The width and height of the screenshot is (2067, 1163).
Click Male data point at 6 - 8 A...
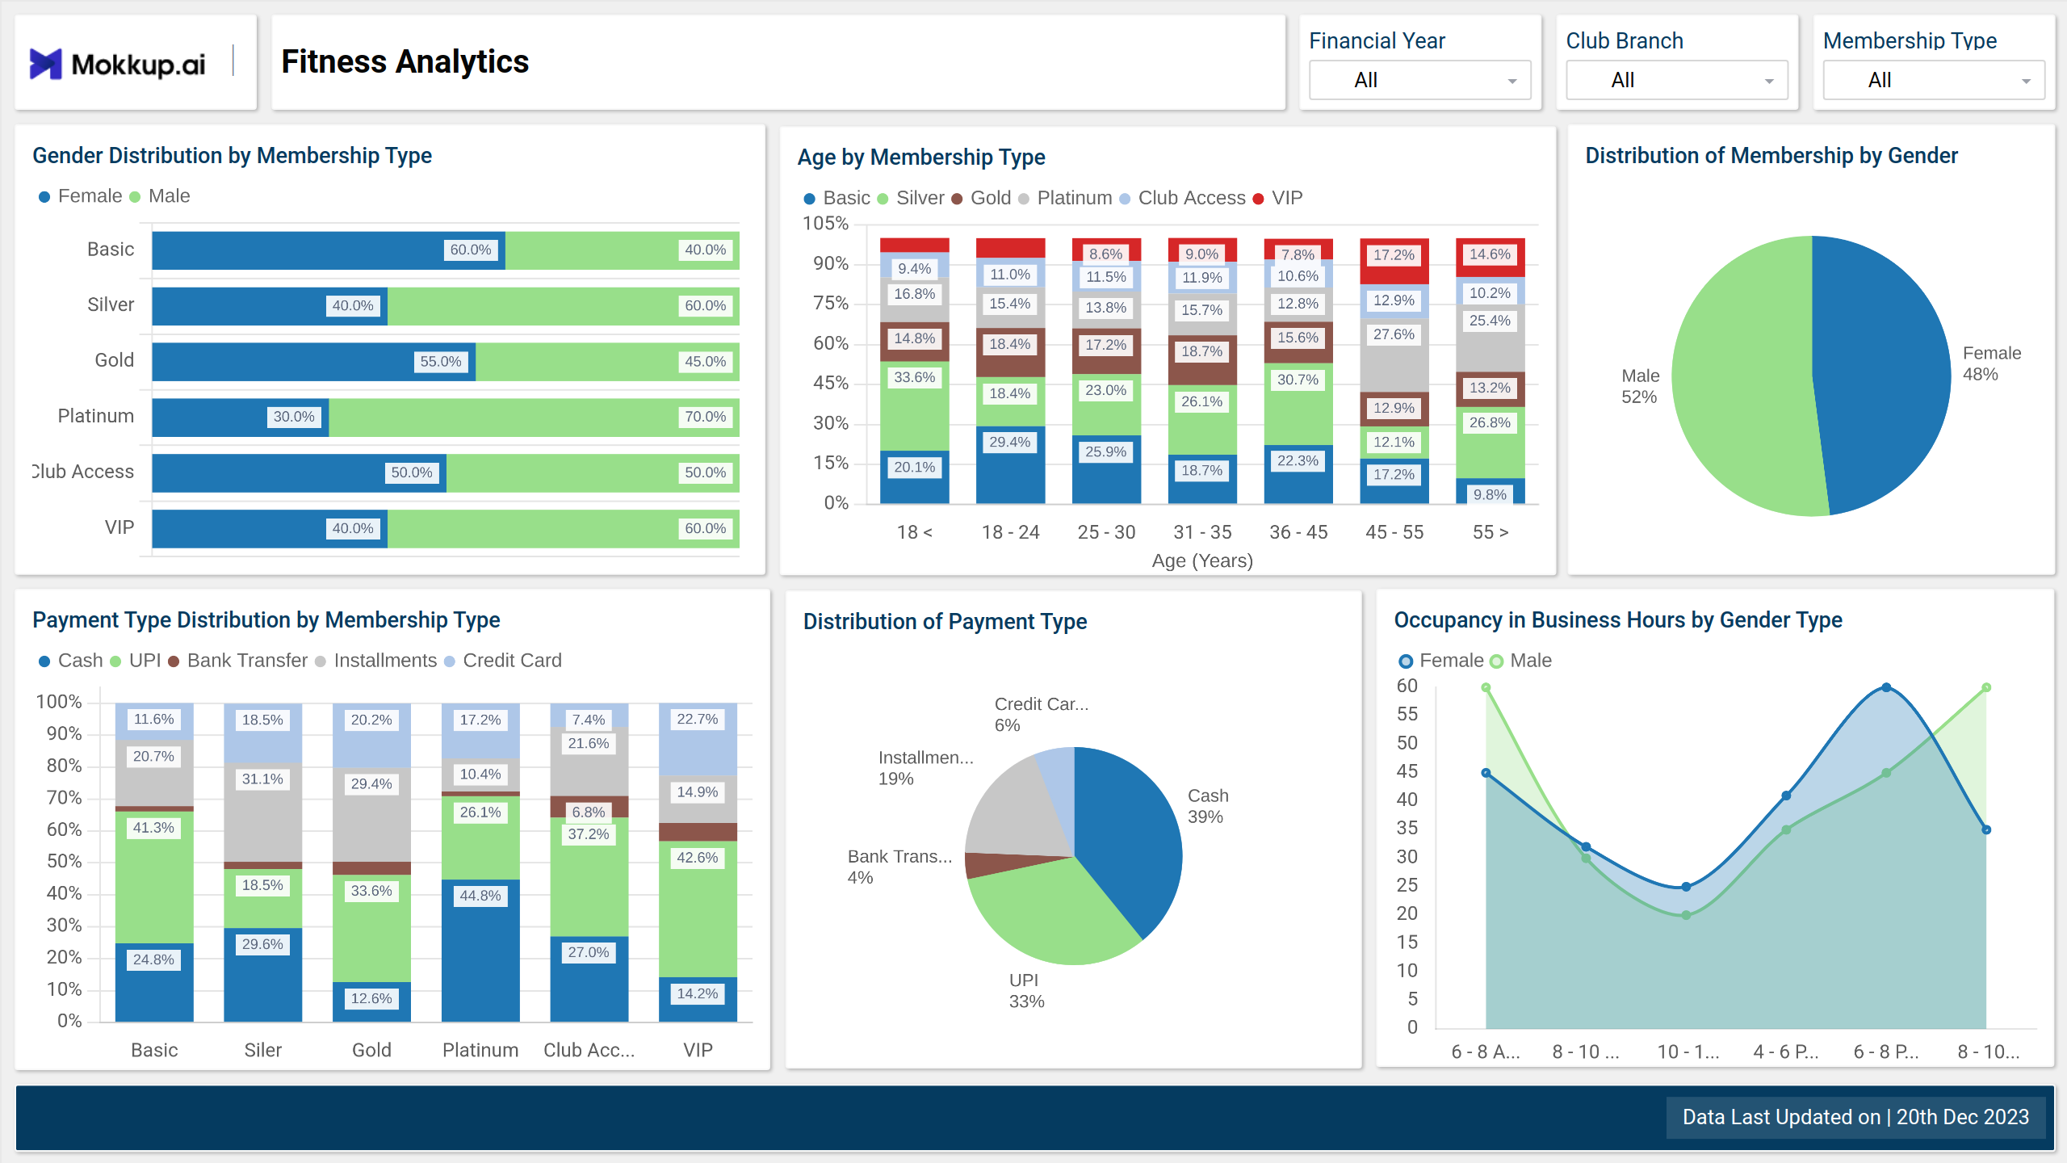pyautogui.click(x=1486, y=687)
